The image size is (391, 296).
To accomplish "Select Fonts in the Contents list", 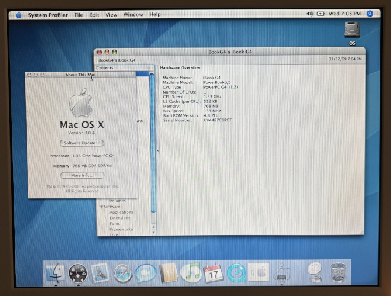I will (x=115, y=224).
